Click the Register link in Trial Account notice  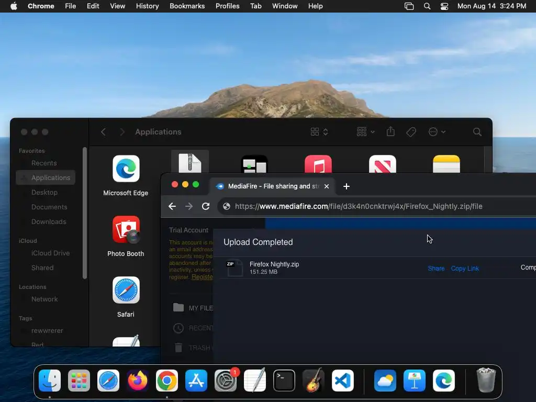[x=202, y=277]
